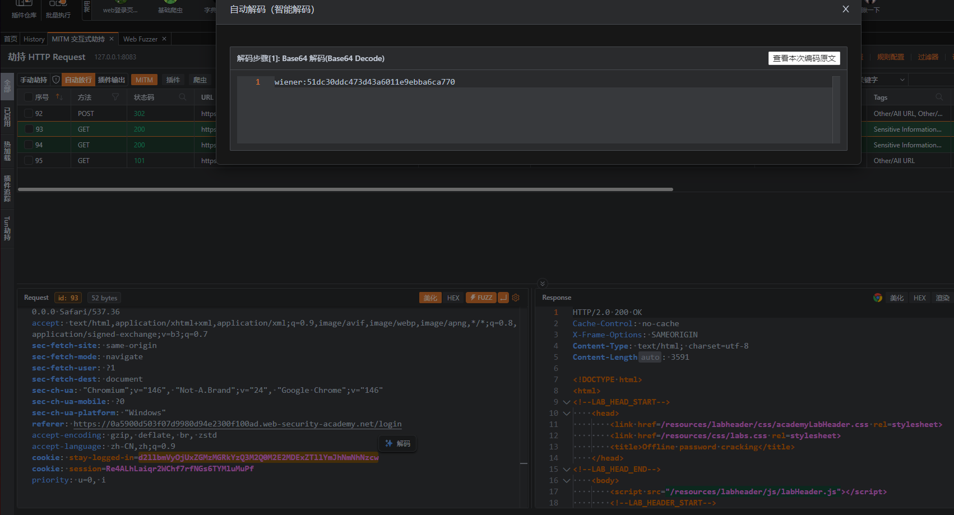The height and width of the screenshot is (515, 954).
Task: Click the horizontal scrollbar under the traffic table
Action: (x=345, y=189)
